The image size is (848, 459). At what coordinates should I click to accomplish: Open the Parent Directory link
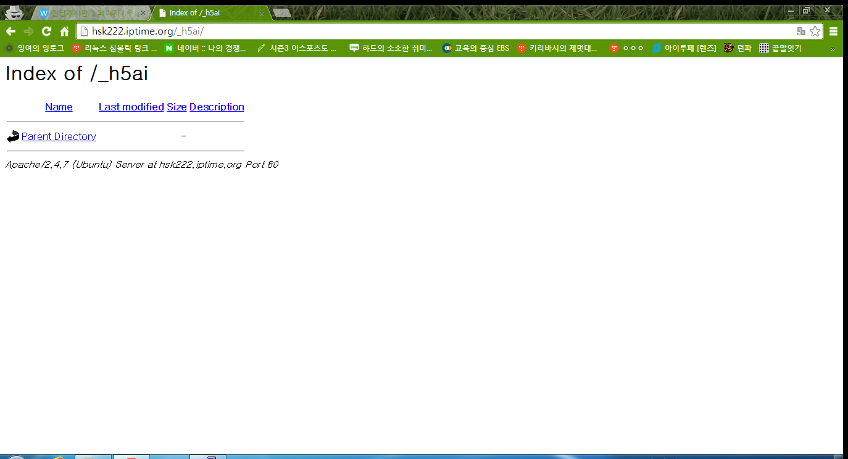click(59, 136)
